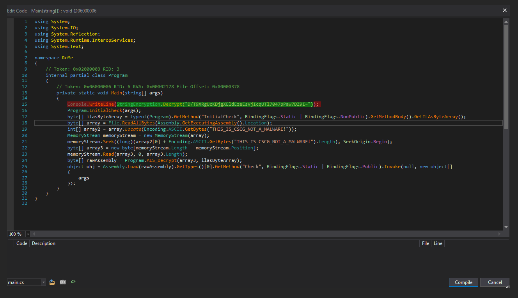The width and height of the screenshot is (518, 298).
Task: Click the File column header
Action: tap(426, 243)
